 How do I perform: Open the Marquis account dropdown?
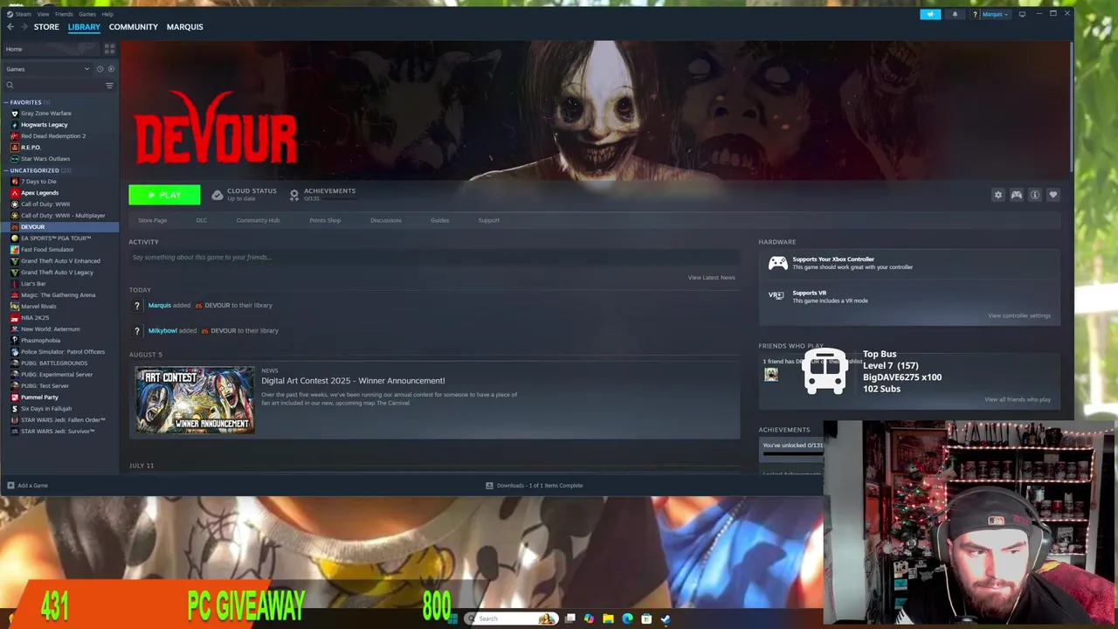pyautogui.click(x=995, y=14)
